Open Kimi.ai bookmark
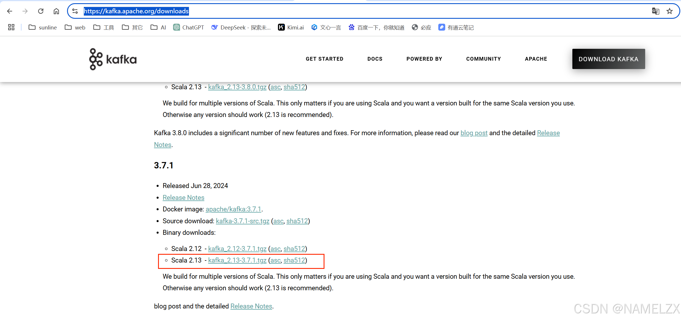 (x=291, y=27)
